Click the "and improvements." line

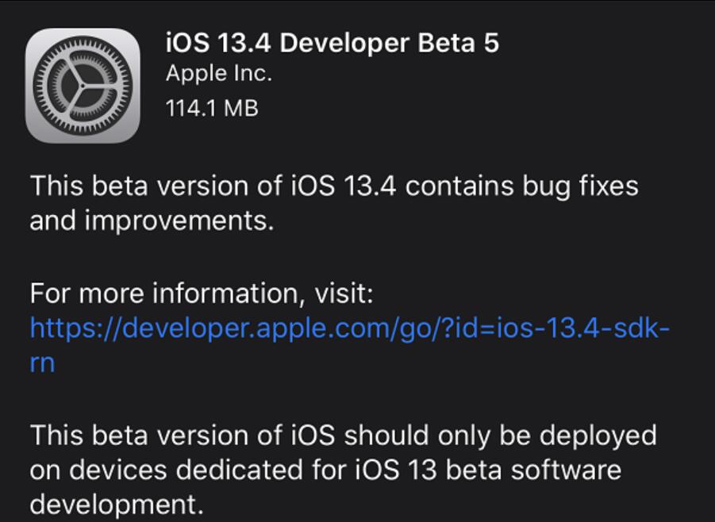[x=152, y=221]
